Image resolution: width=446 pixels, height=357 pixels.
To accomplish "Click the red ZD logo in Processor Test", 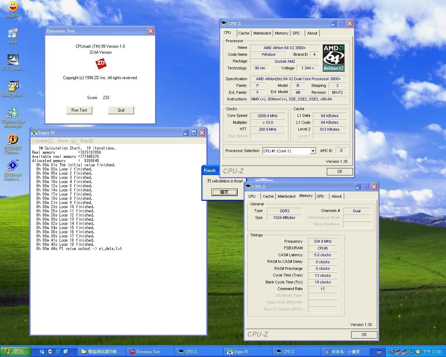I will coord(101,64).
